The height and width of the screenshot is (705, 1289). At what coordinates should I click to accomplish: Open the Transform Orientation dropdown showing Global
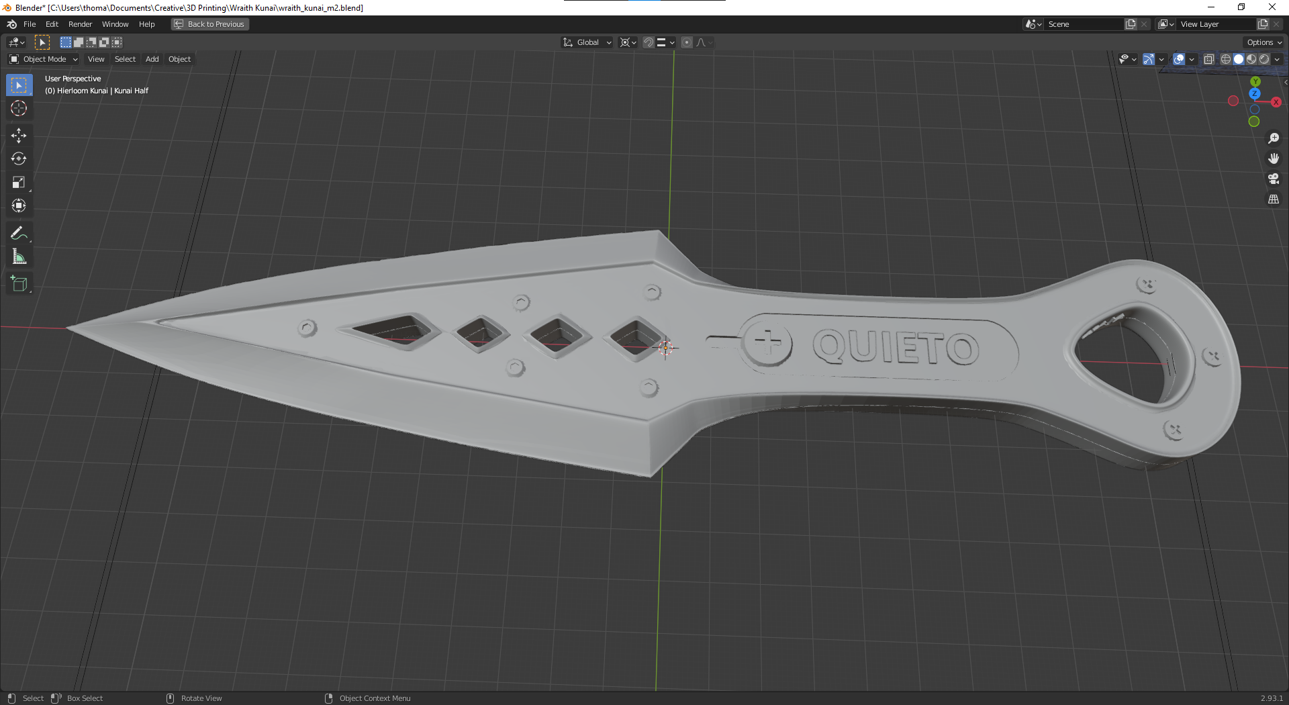click(x=586, y=42)
